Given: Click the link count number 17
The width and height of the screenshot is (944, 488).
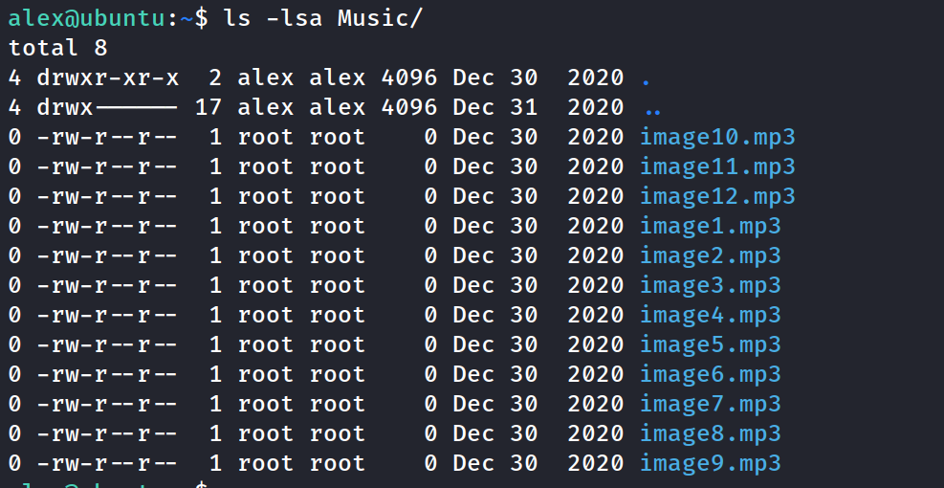Looking at the screenshot, I should pos(209,107).
